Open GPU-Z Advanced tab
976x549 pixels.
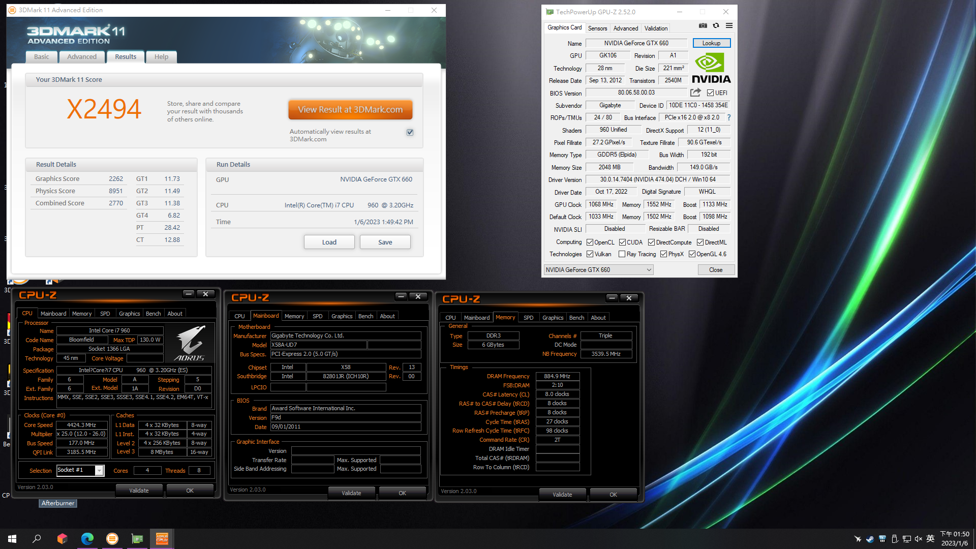pyautogui.click(x=626, y=28)
